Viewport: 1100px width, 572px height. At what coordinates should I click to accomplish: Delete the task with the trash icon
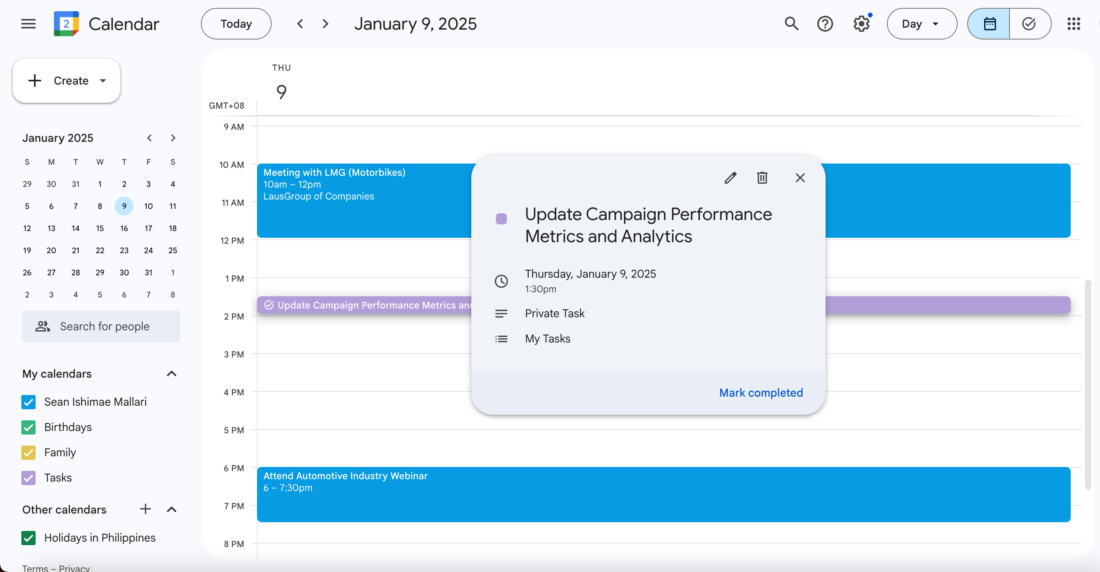[x=762, y=177]
